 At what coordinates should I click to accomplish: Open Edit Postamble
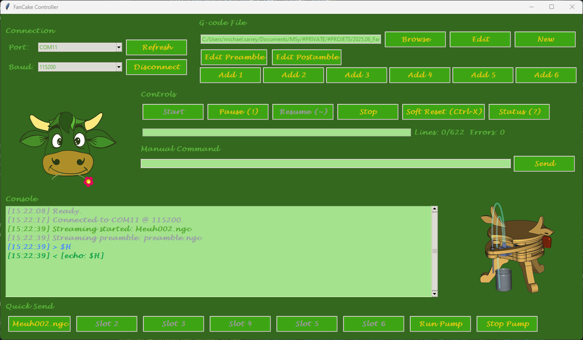(x=307, y=57)
